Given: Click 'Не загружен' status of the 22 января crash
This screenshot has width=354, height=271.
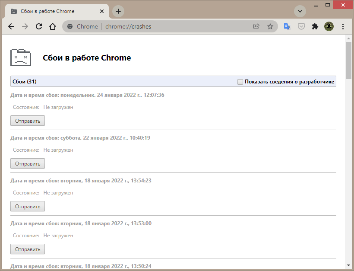Looking at the screenshot, I should click(x=58, y=150).
